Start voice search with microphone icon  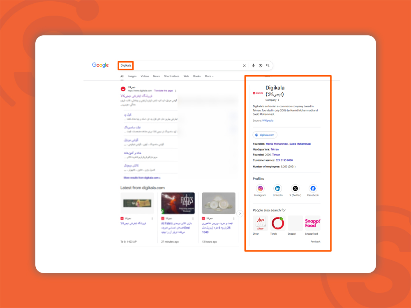[x=253, y=65]
